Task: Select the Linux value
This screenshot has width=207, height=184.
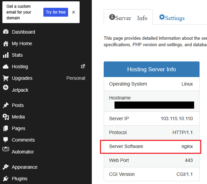Action: pyautogui.click(x=187, y=84)
